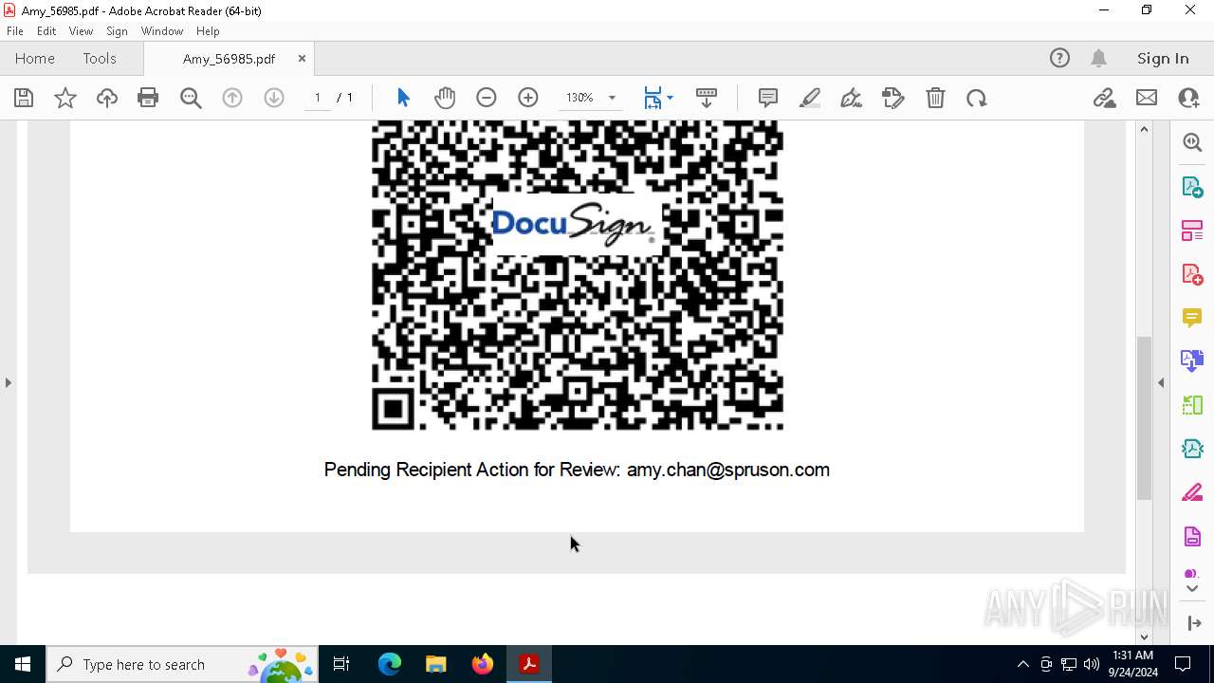
Task: Click the scrolling mode keyboard icon
Action: click(707, 98)
